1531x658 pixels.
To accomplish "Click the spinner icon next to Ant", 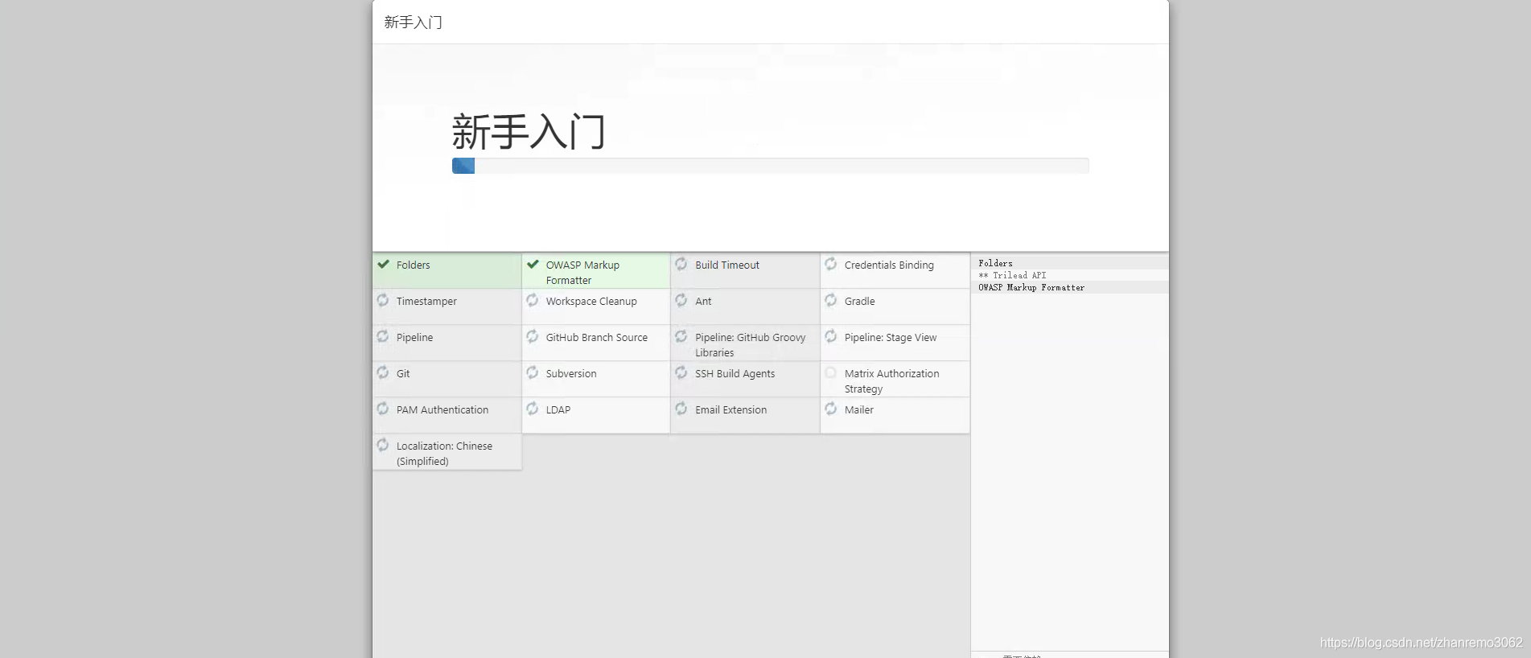I will 681,300.
